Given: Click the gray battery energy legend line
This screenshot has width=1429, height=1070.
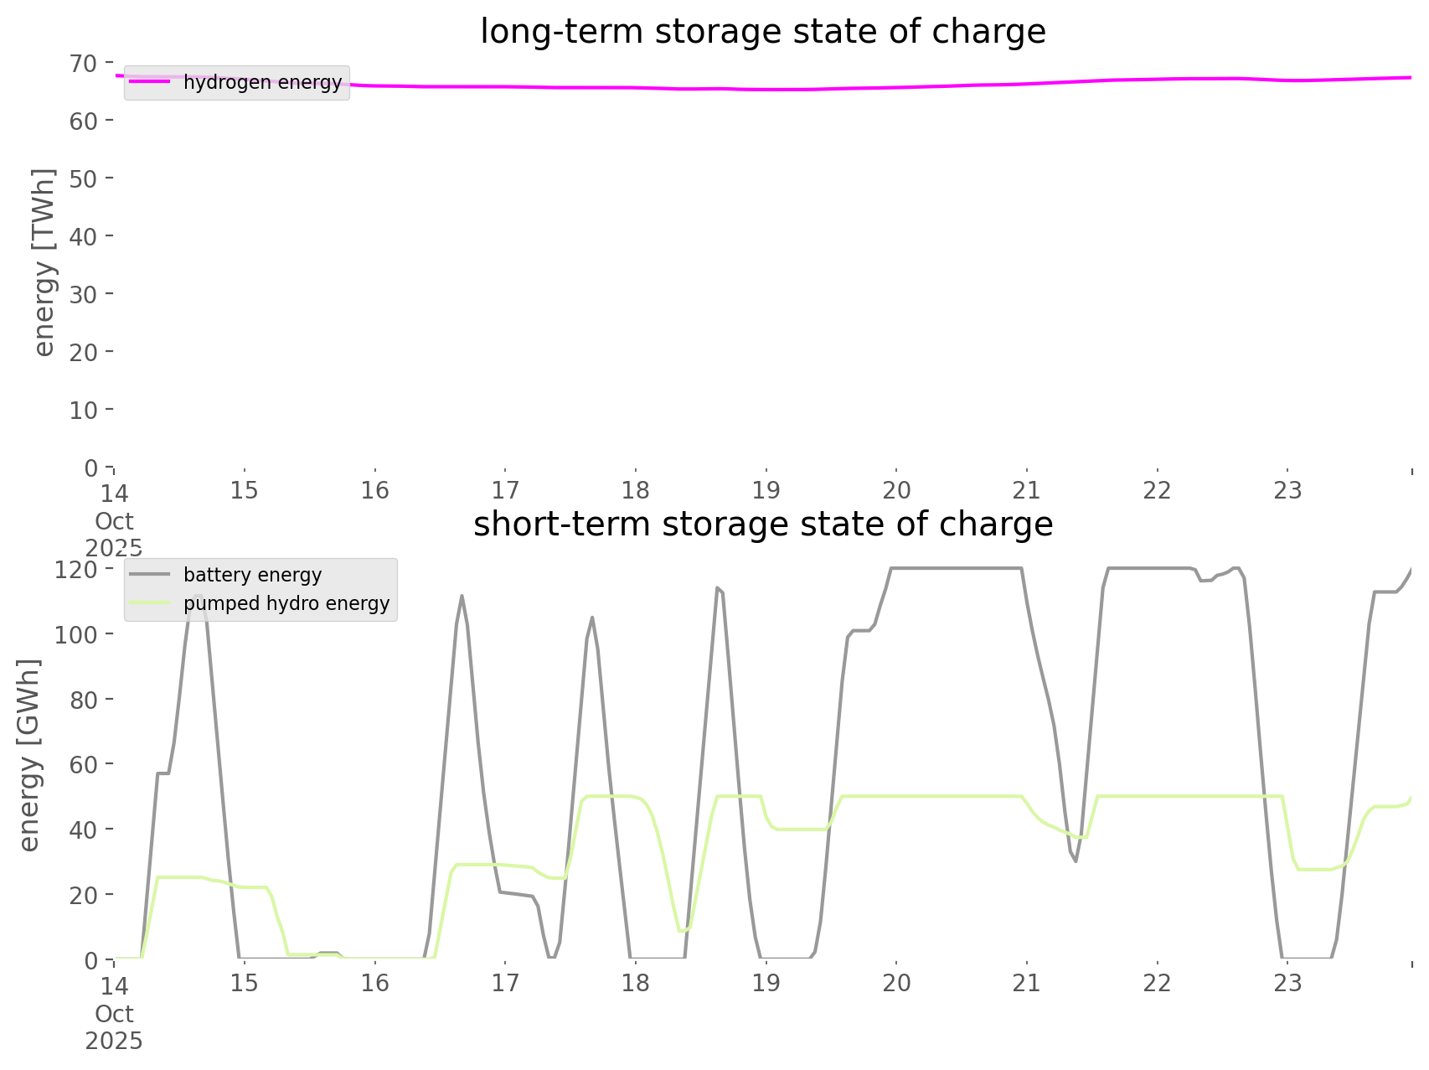Looking at the screenshot, I should (151, 575).
